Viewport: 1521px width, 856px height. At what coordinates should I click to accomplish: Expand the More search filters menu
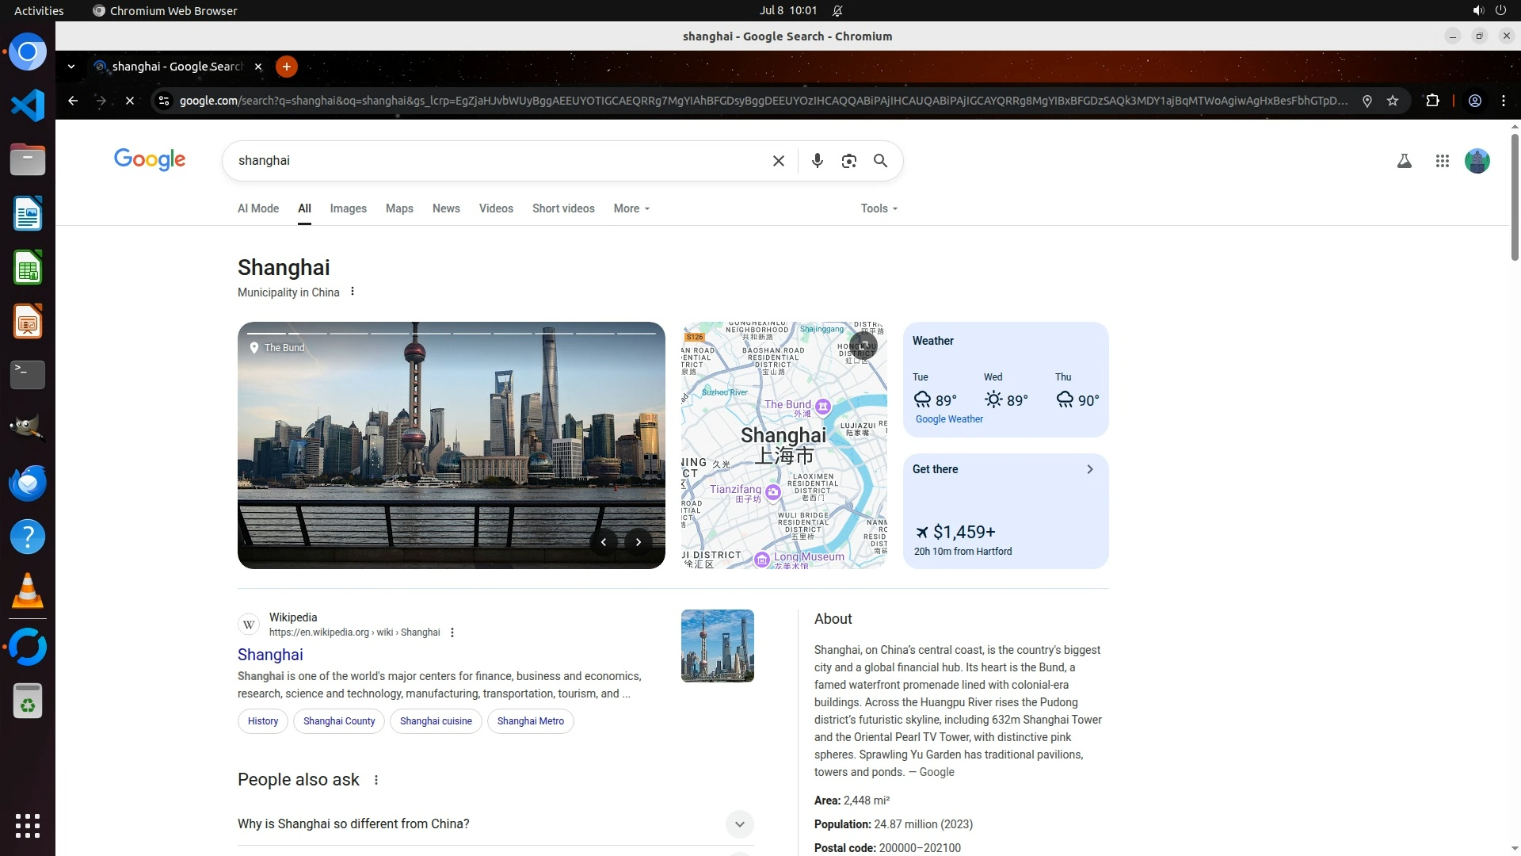point(631,208)
